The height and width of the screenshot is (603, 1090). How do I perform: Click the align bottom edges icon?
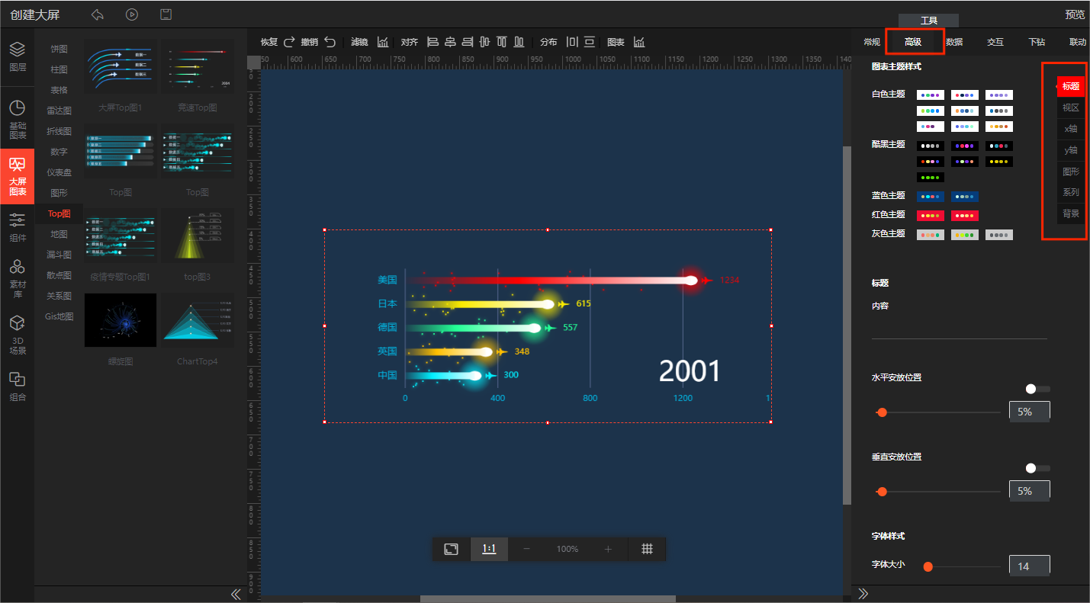pyautogui.click(x=519, y=42)
